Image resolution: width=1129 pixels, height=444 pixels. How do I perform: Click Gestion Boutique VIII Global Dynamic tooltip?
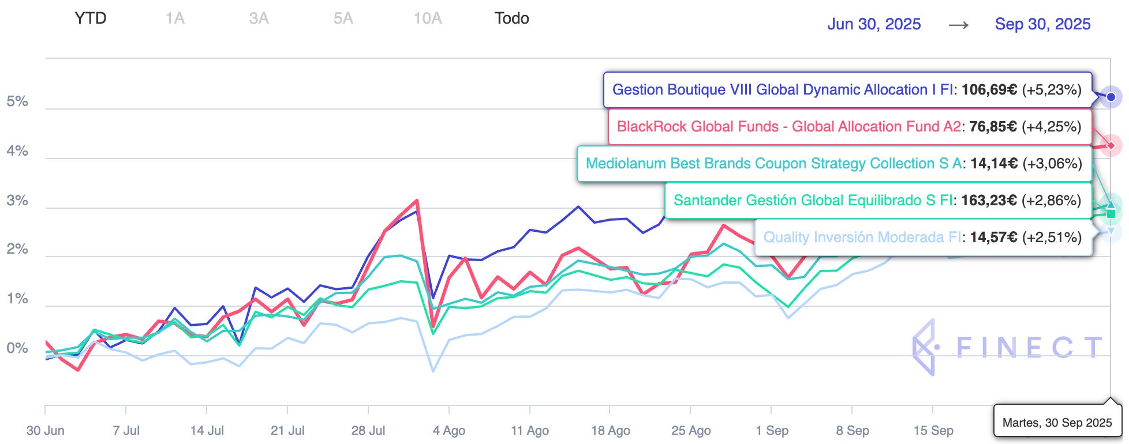(x=847, y=90)
